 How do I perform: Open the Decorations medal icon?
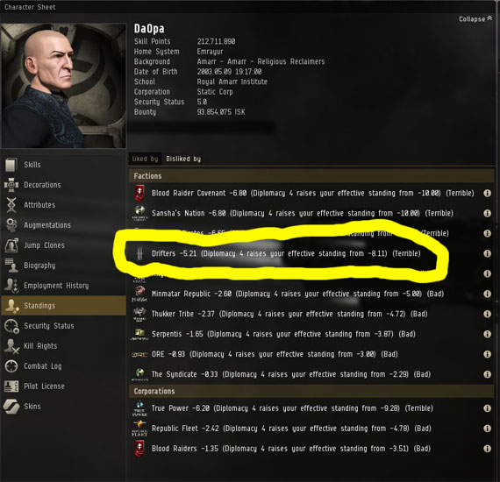click(x=11, y=185)
